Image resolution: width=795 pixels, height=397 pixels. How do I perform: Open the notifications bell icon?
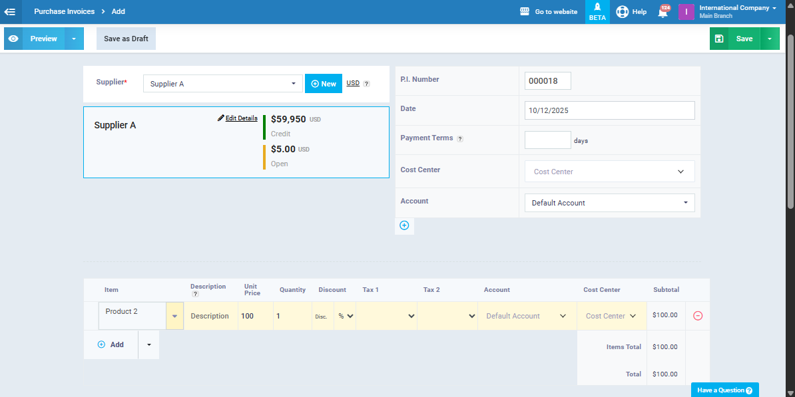[x=662, y=12]
